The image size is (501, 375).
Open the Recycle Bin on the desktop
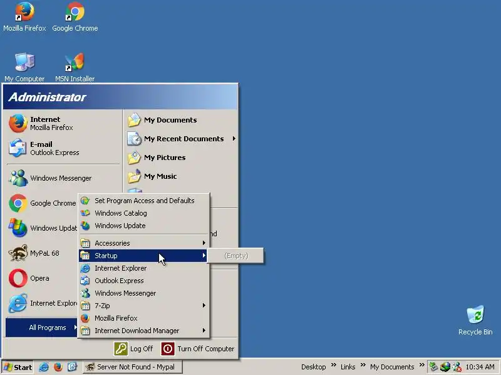[x=475, y=320]
